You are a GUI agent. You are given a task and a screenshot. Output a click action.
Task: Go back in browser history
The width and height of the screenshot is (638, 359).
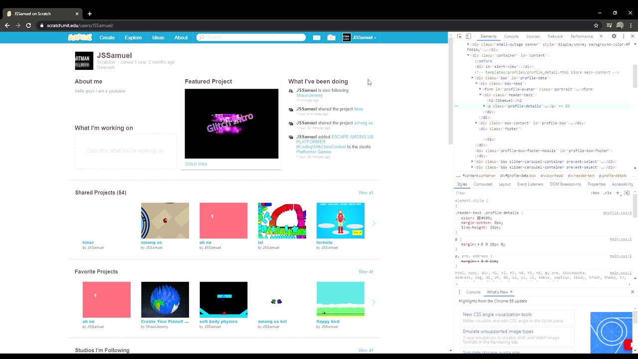7,25
